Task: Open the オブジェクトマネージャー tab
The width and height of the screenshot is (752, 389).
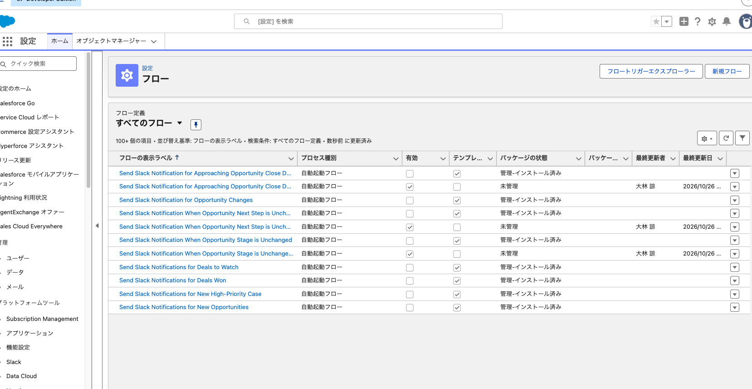Action: pyautogui.click(x=111, y=41)
